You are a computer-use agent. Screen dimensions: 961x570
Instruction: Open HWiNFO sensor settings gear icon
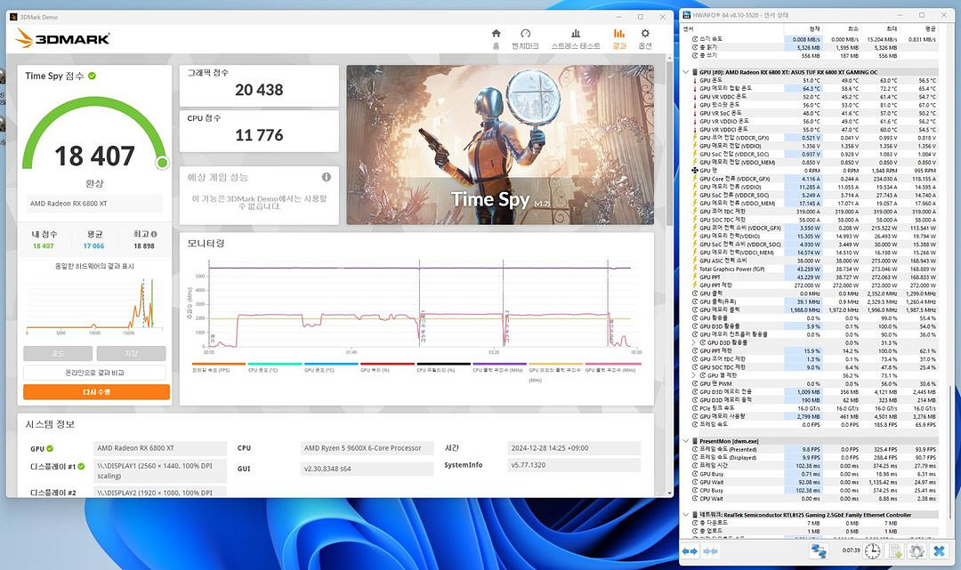click(917, 551)
